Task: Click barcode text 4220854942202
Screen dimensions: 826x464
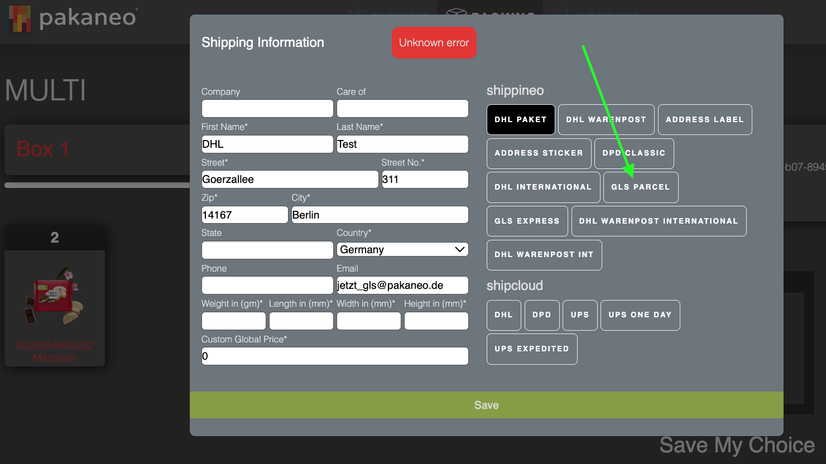Action: (55, 345)
